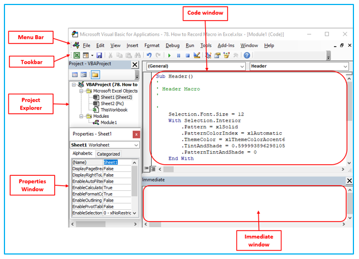
Task: Click inside the Immediate window text area
Action: pos(244,204)
